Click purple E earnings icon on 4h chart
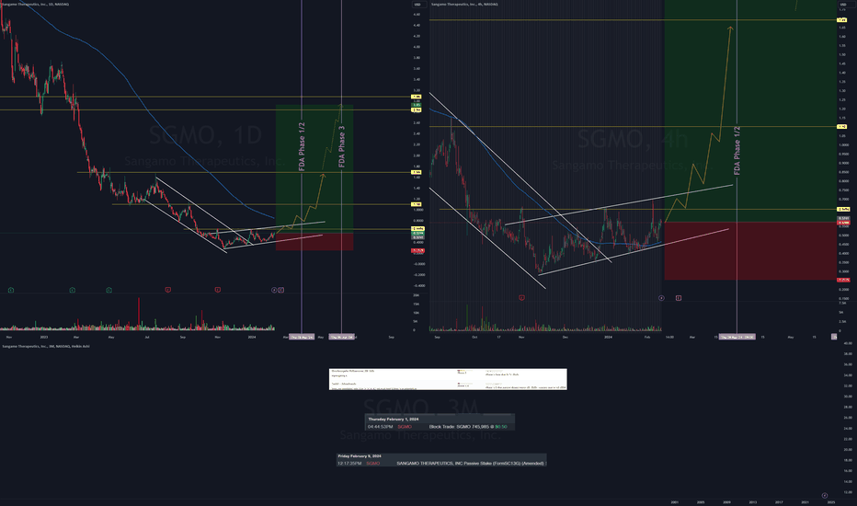857x506 pixels. [x=679, y=298]
